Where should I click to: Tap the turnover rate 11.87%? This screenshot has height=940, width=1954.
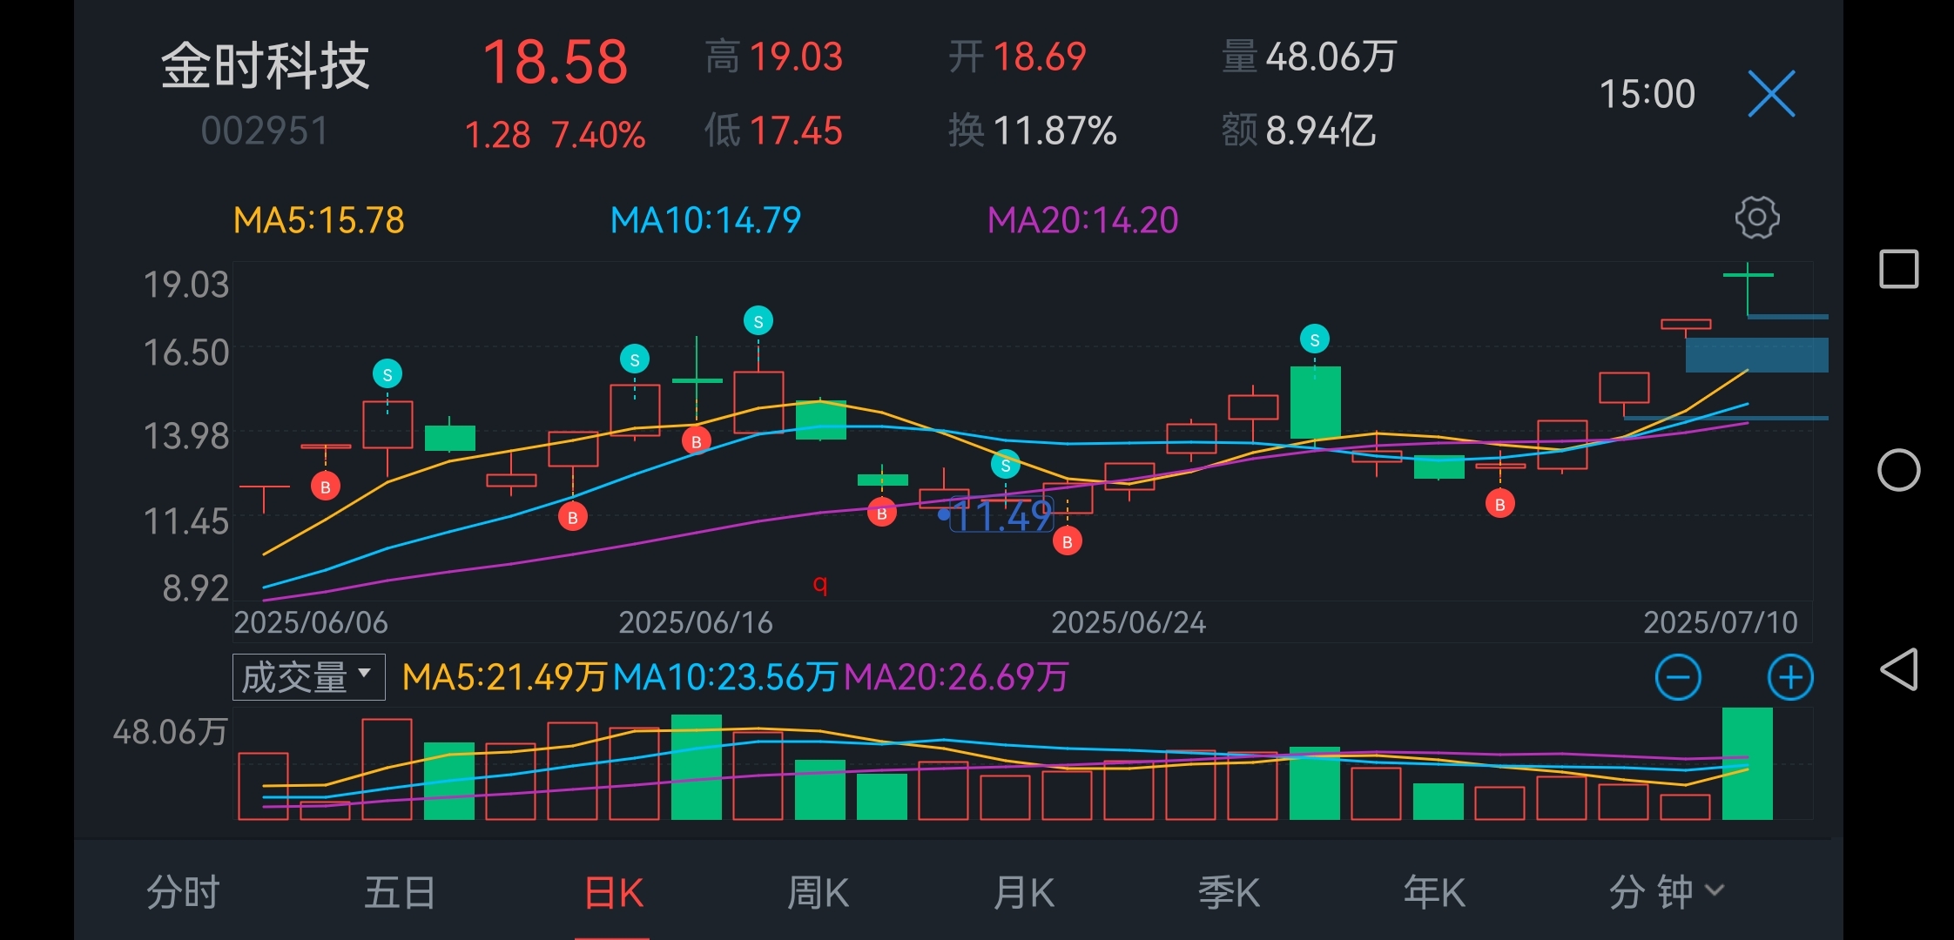1054,131
